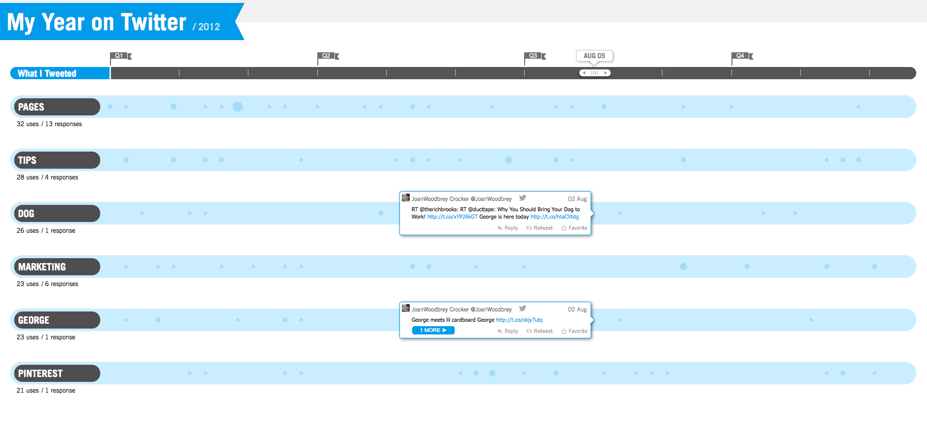This screenshot has width=927, height=421.
Task: Click the '23 uses / 6 responses' text
Action: (x=47, y=284)
